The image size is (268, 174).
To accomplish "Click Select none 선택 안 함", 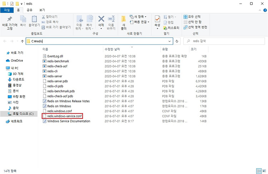I will pyautogui.click(x=193, y=22).
